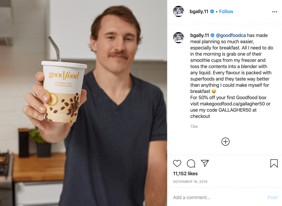Open the three-dot more options menu
Viewport: 282px width, 206px height.
point(275,12)
